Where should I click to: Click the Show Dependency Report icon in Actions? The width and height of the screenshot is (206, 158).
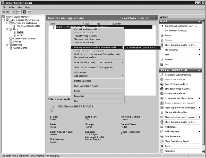[x=162, y=141]
